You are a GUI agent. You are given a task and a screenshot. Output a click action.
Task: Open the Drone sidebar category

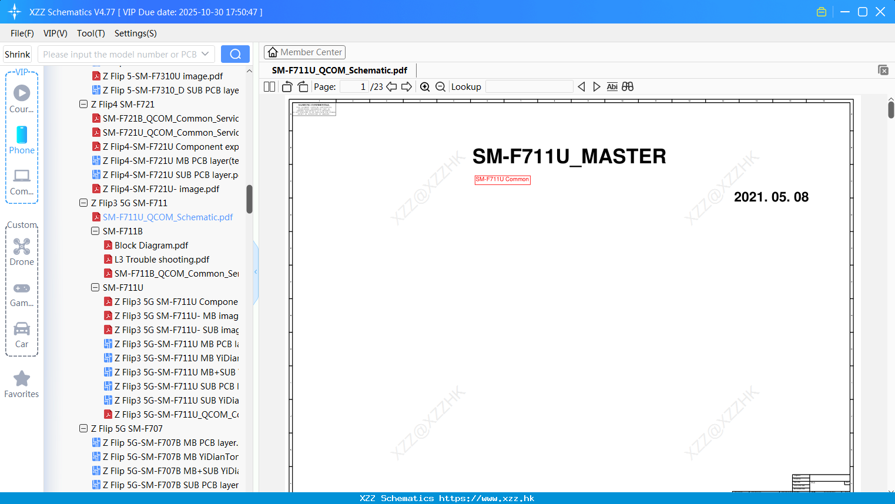(22, 252)
